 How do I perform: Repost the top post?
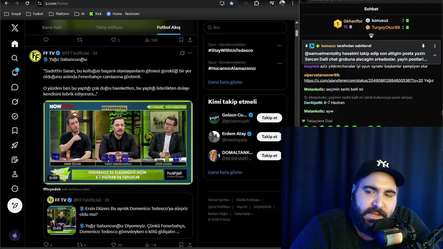[x=80, y=40]
